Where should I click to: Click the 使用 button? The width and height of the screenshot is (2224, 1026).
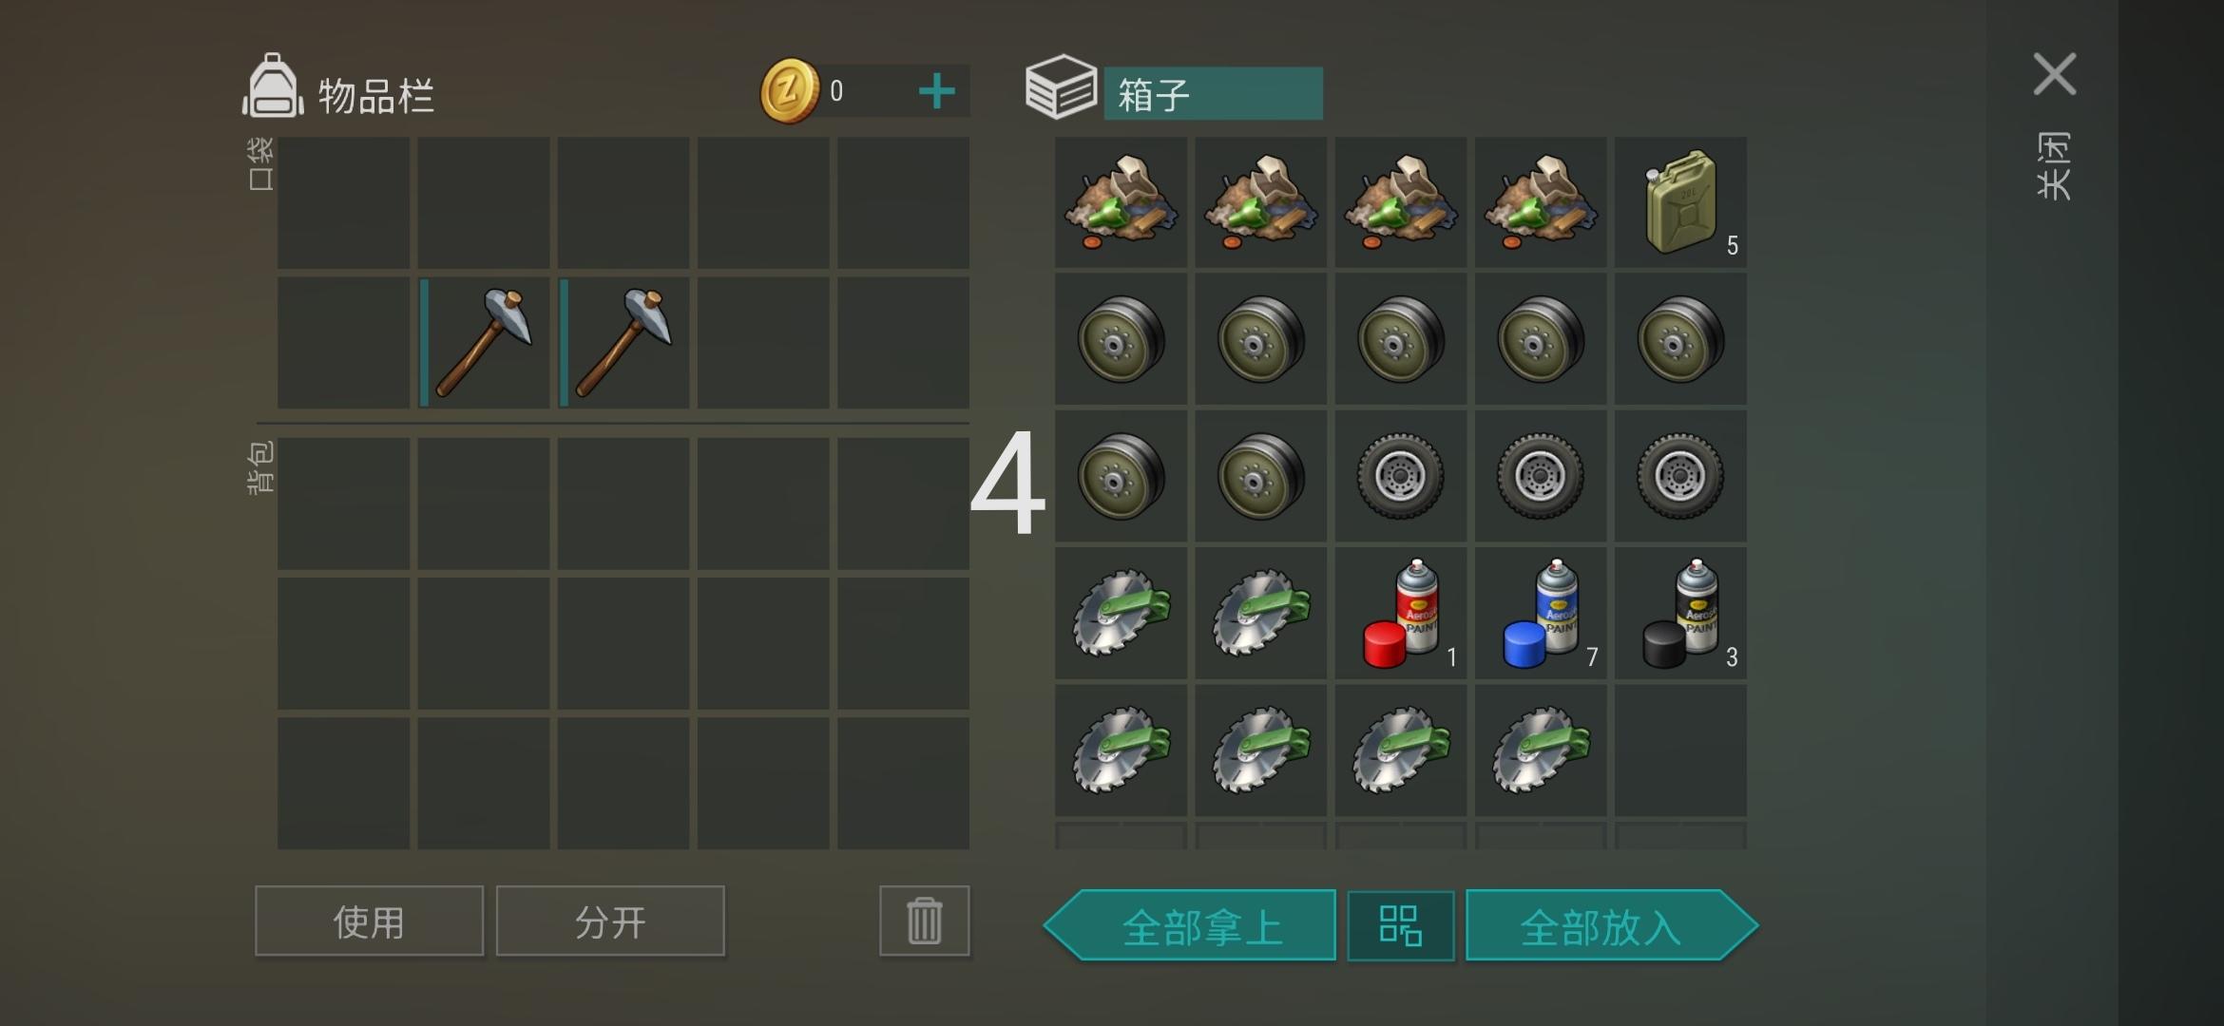click(369, 921)
